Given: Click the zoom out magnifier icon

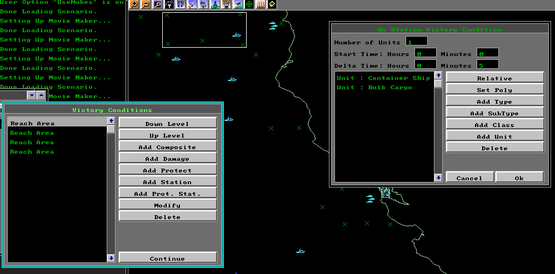Looking at the screenshot, I should point(146,4).
